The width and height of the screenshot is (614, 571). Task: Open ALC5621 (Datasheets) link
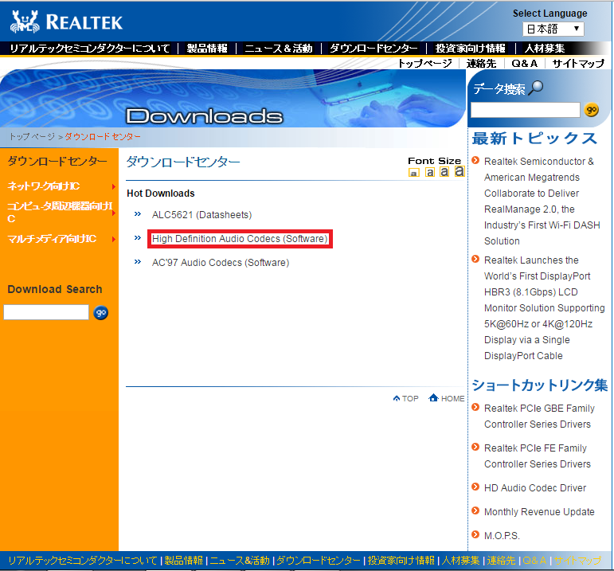201,215
